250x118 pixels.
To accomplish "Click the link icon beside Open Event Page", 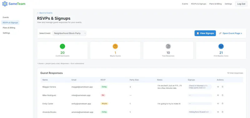I will tap(220, 33).
